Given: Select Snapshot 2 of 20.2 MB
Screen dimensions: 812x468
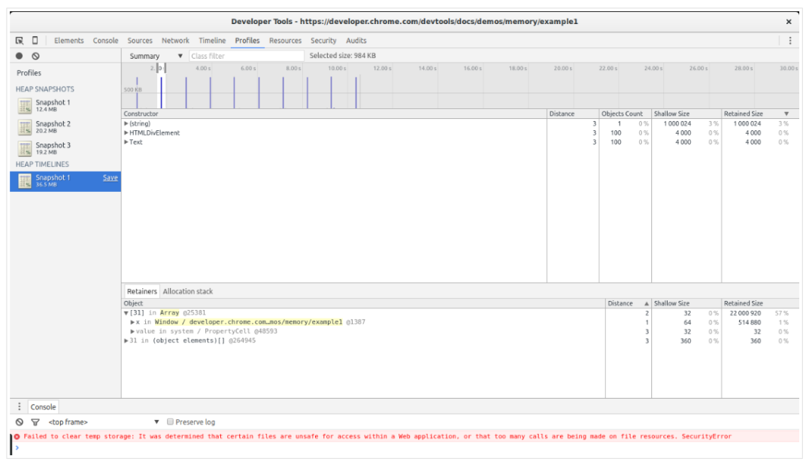Looking at the screenshot, I should [65, 127].
